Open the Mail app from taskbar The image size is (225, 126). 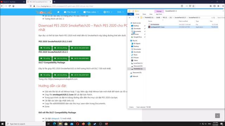coord(72,124)
